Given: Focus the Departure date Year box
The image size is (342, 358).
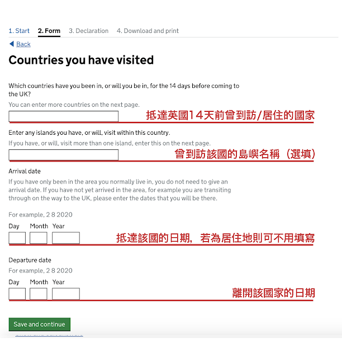Looking at the screenshot, I should tap(66, 294).
